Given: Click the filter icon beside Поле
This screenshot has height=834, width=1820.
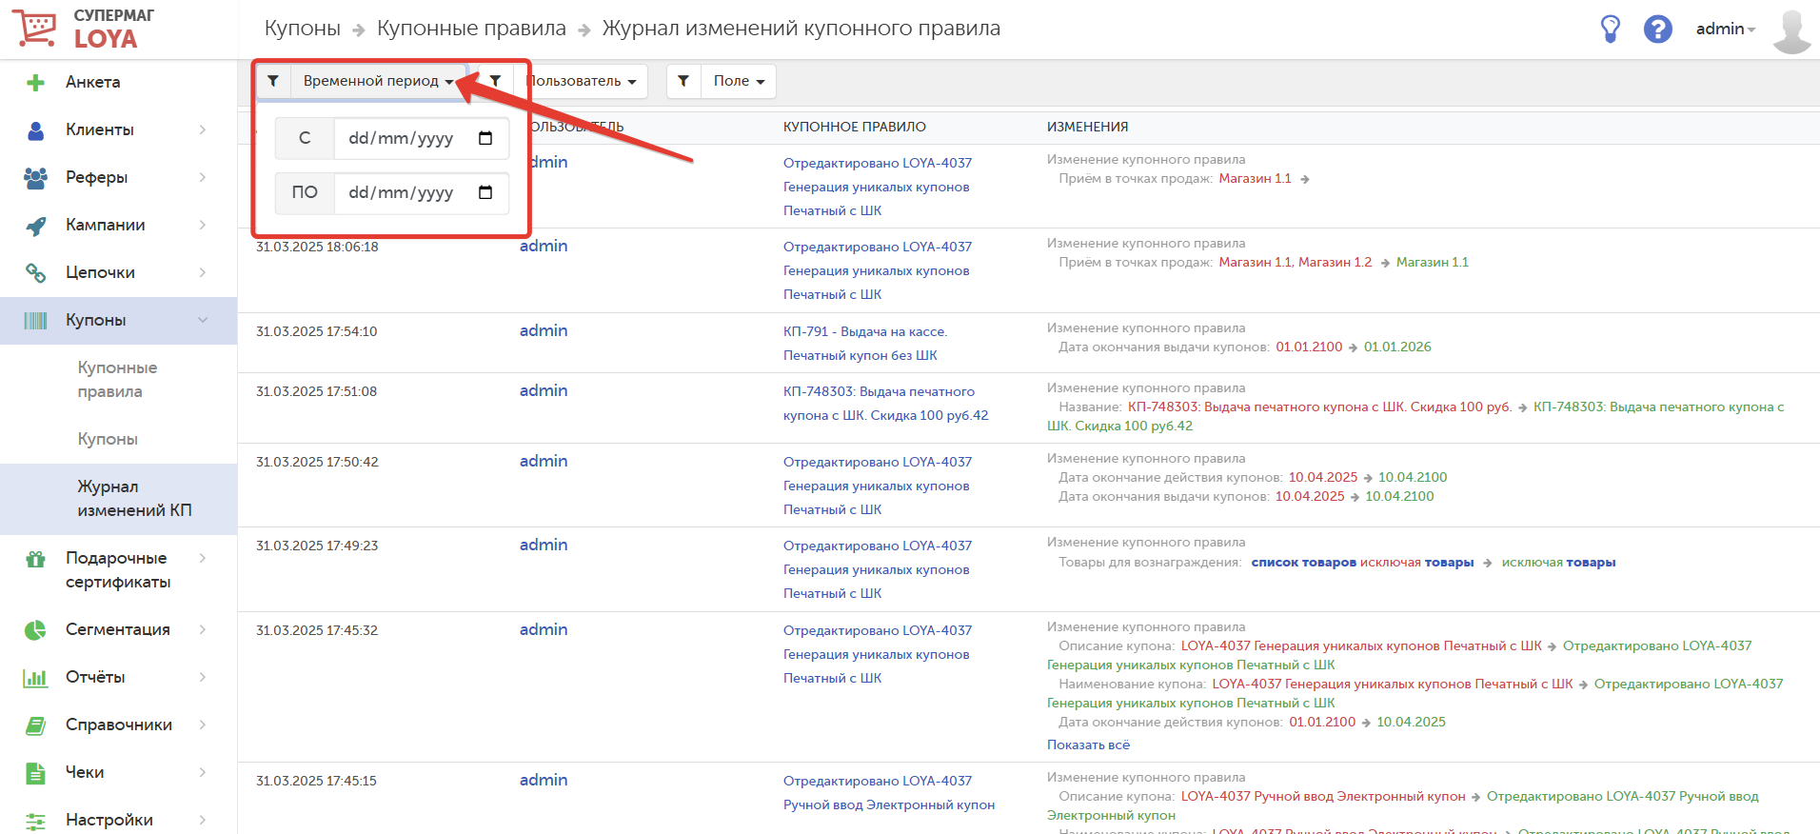Looking at the screenshot, I should 683,81.
